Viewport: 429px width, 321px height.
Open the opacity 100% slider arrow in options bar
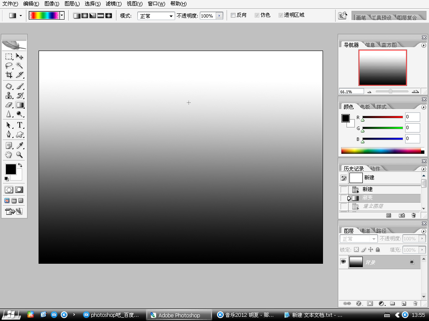click(x=220, y=16)
